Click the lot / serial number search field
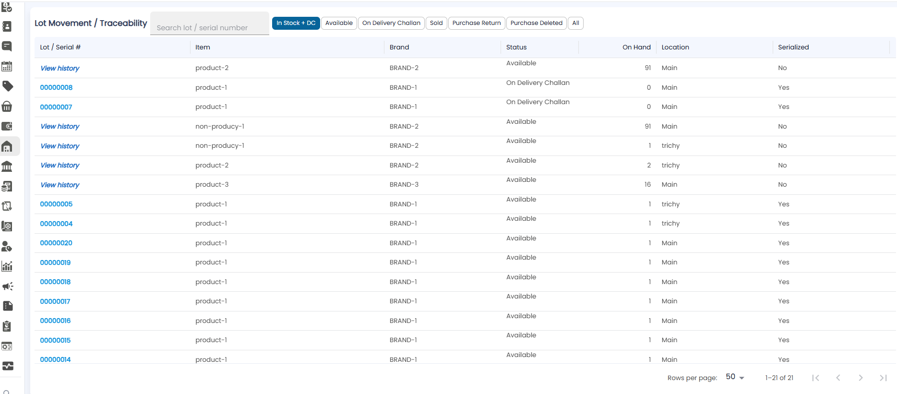This screenshot has width=897, height=394. point(210,24)
